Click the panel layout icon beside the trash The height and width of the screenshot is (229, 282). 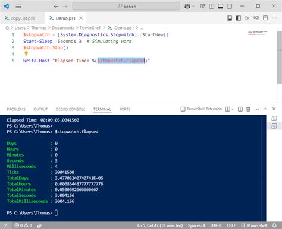pyautogui.click(x=240, y=109)
